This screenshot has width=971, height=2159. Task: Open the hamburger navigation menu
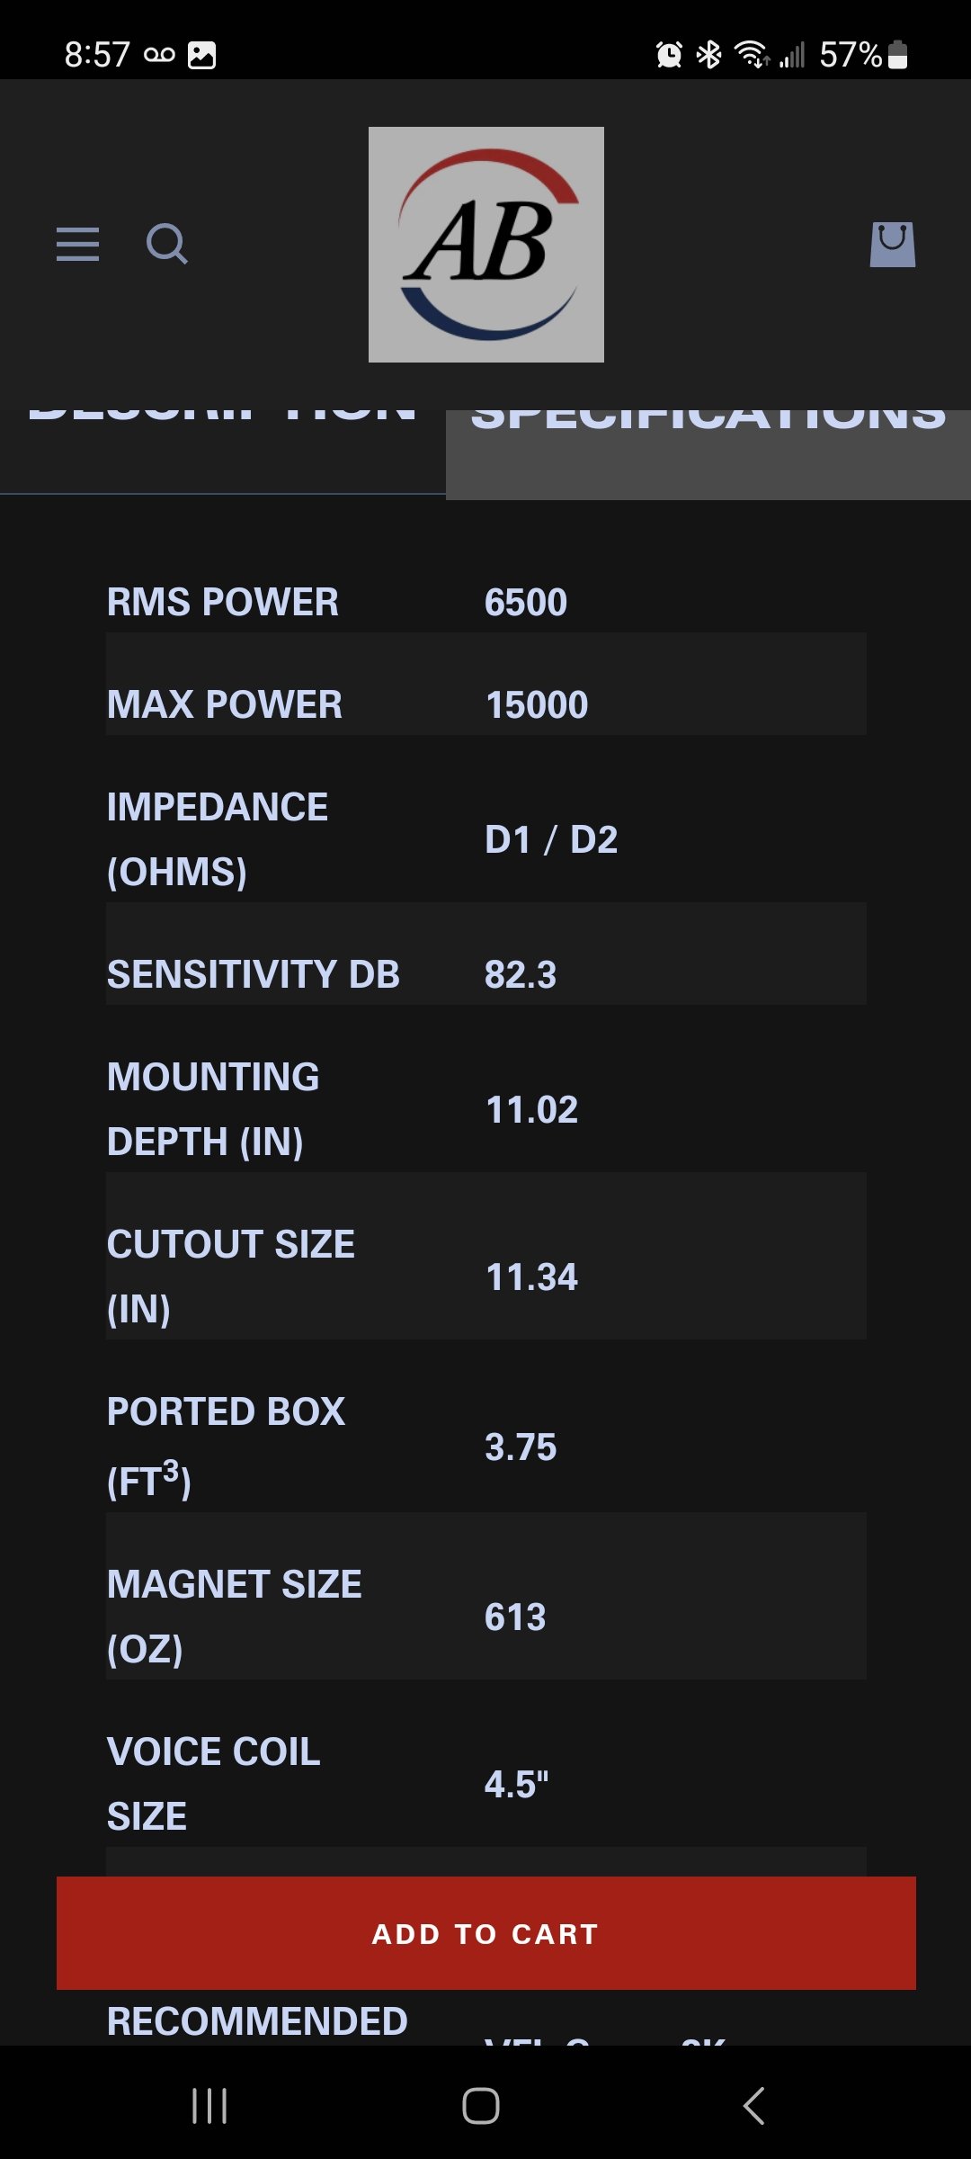77,244
